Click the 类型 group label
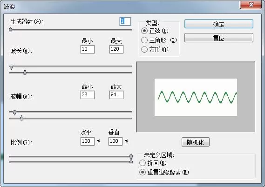Viewport: 265px width, 187px height. 152,23
